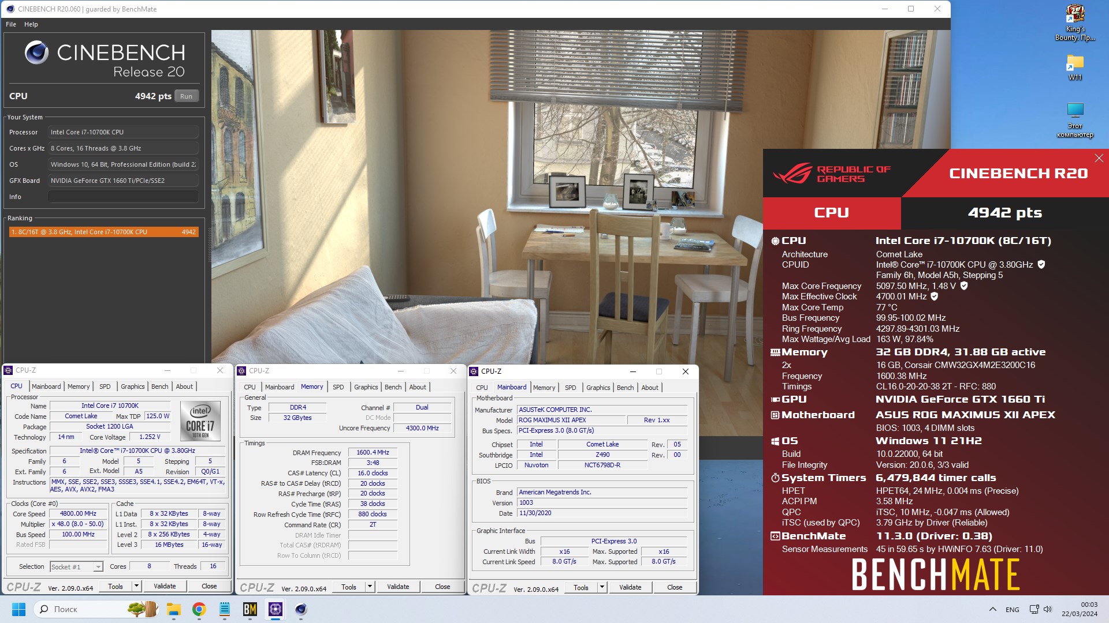
Task: Click the Uncore Frequency 4300.0 MHz value
Action: click(x=422, y=428)
